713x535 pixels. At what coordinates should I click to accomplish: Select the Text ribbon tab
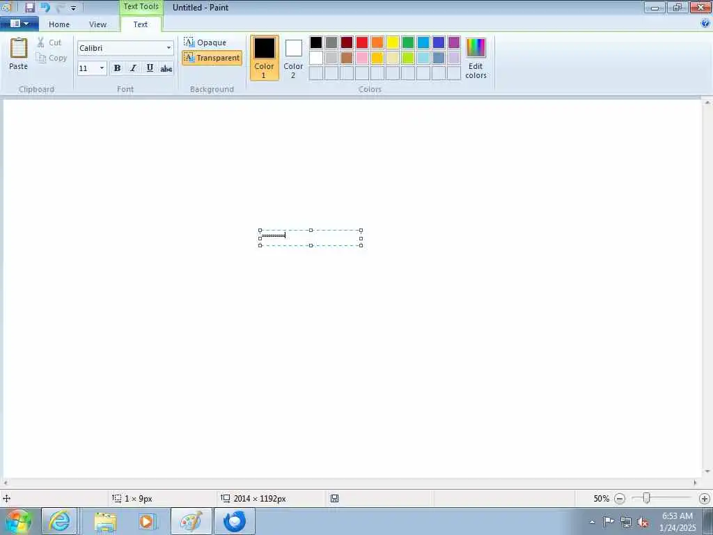(141, 24)
